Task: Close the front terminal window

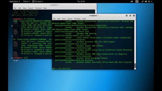Action: tap(134, 16)
